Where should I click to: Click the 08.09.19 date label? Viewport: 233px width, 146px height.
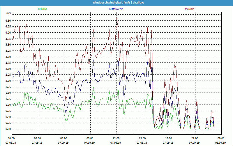tap(221, 143)
